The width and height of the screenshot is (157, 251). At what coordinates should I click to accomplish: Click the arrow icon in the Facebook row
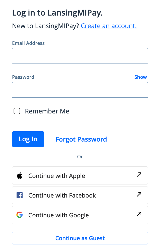(x=139, y=195)
